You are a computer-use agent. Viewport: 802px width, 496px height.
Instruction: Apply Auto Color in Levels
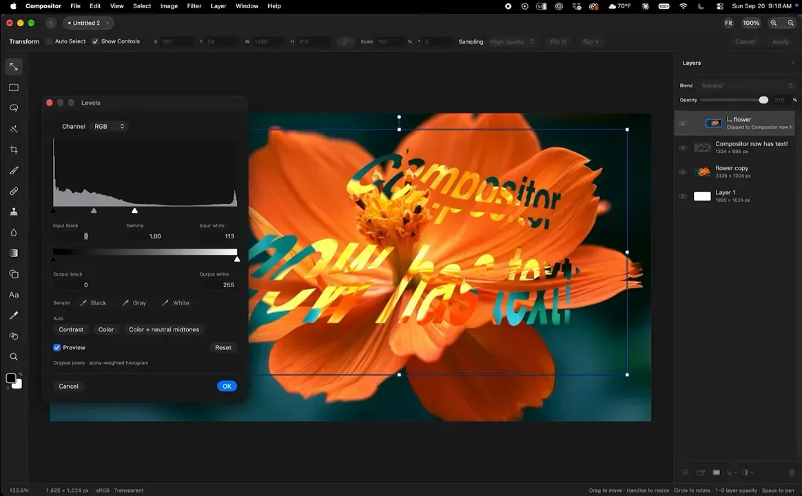(x=106, y=329)
